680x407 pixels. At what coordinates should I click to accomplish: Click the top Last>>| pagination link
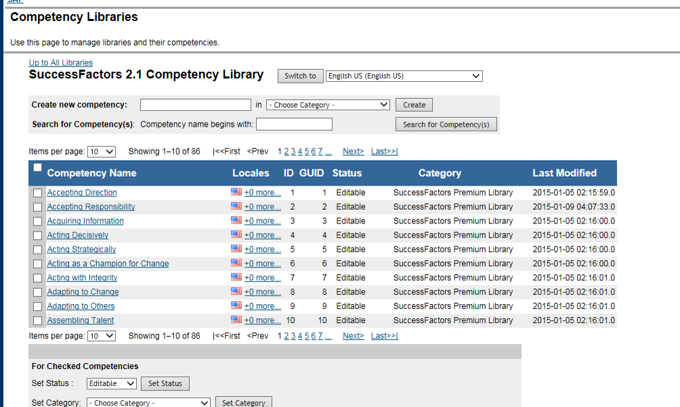pyautogui.click(x=384, y=151)
